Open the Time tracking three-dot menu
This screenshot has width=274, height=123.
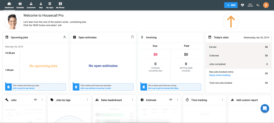[222, 99]
